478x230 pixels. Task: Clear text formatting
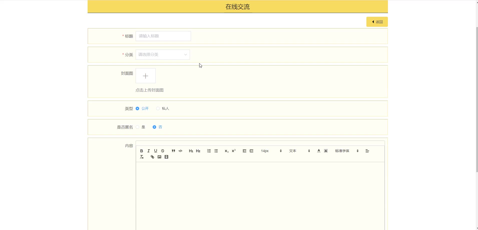[142, 157]
